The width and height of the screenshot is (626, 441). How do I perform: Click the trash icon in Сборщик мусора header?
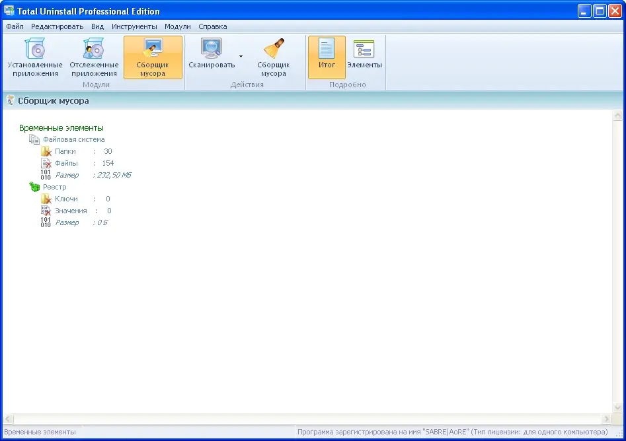pyautogui.click(x=11, y=100)
